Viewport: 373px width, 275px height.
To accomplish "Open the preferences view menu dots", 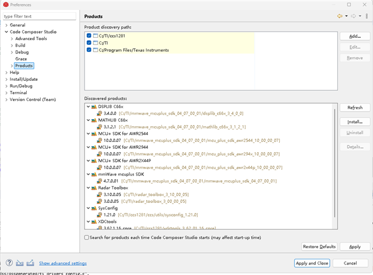I will pos(367,16).
